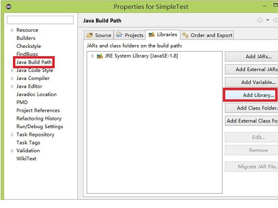Open the Order and Export tab
The width and height of the screenshot is (278, 208).
click(207, 35)
